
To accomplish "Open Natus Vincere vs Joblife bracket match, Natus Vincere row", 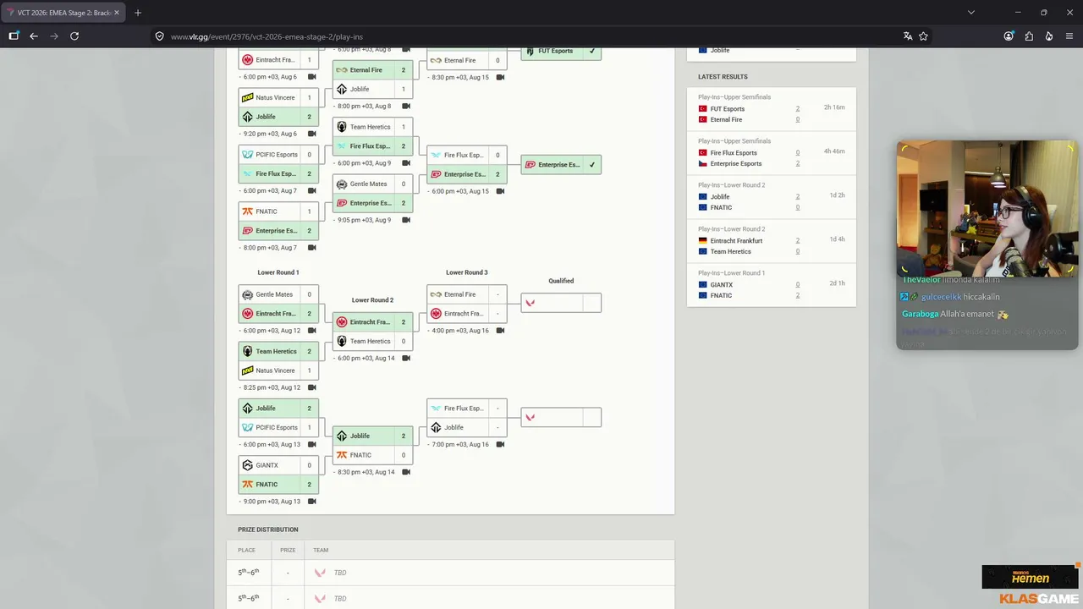I will [x=278, y=97].
